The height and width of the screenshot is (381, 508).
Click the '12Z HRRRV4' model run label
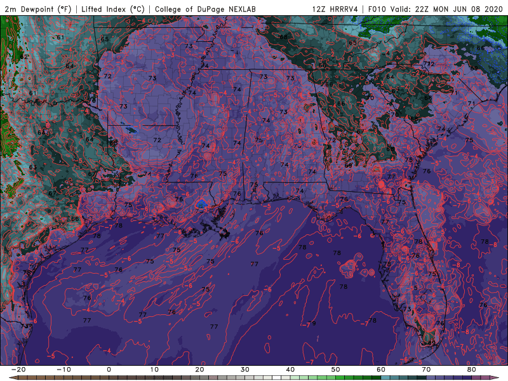[x=335, y=9]
